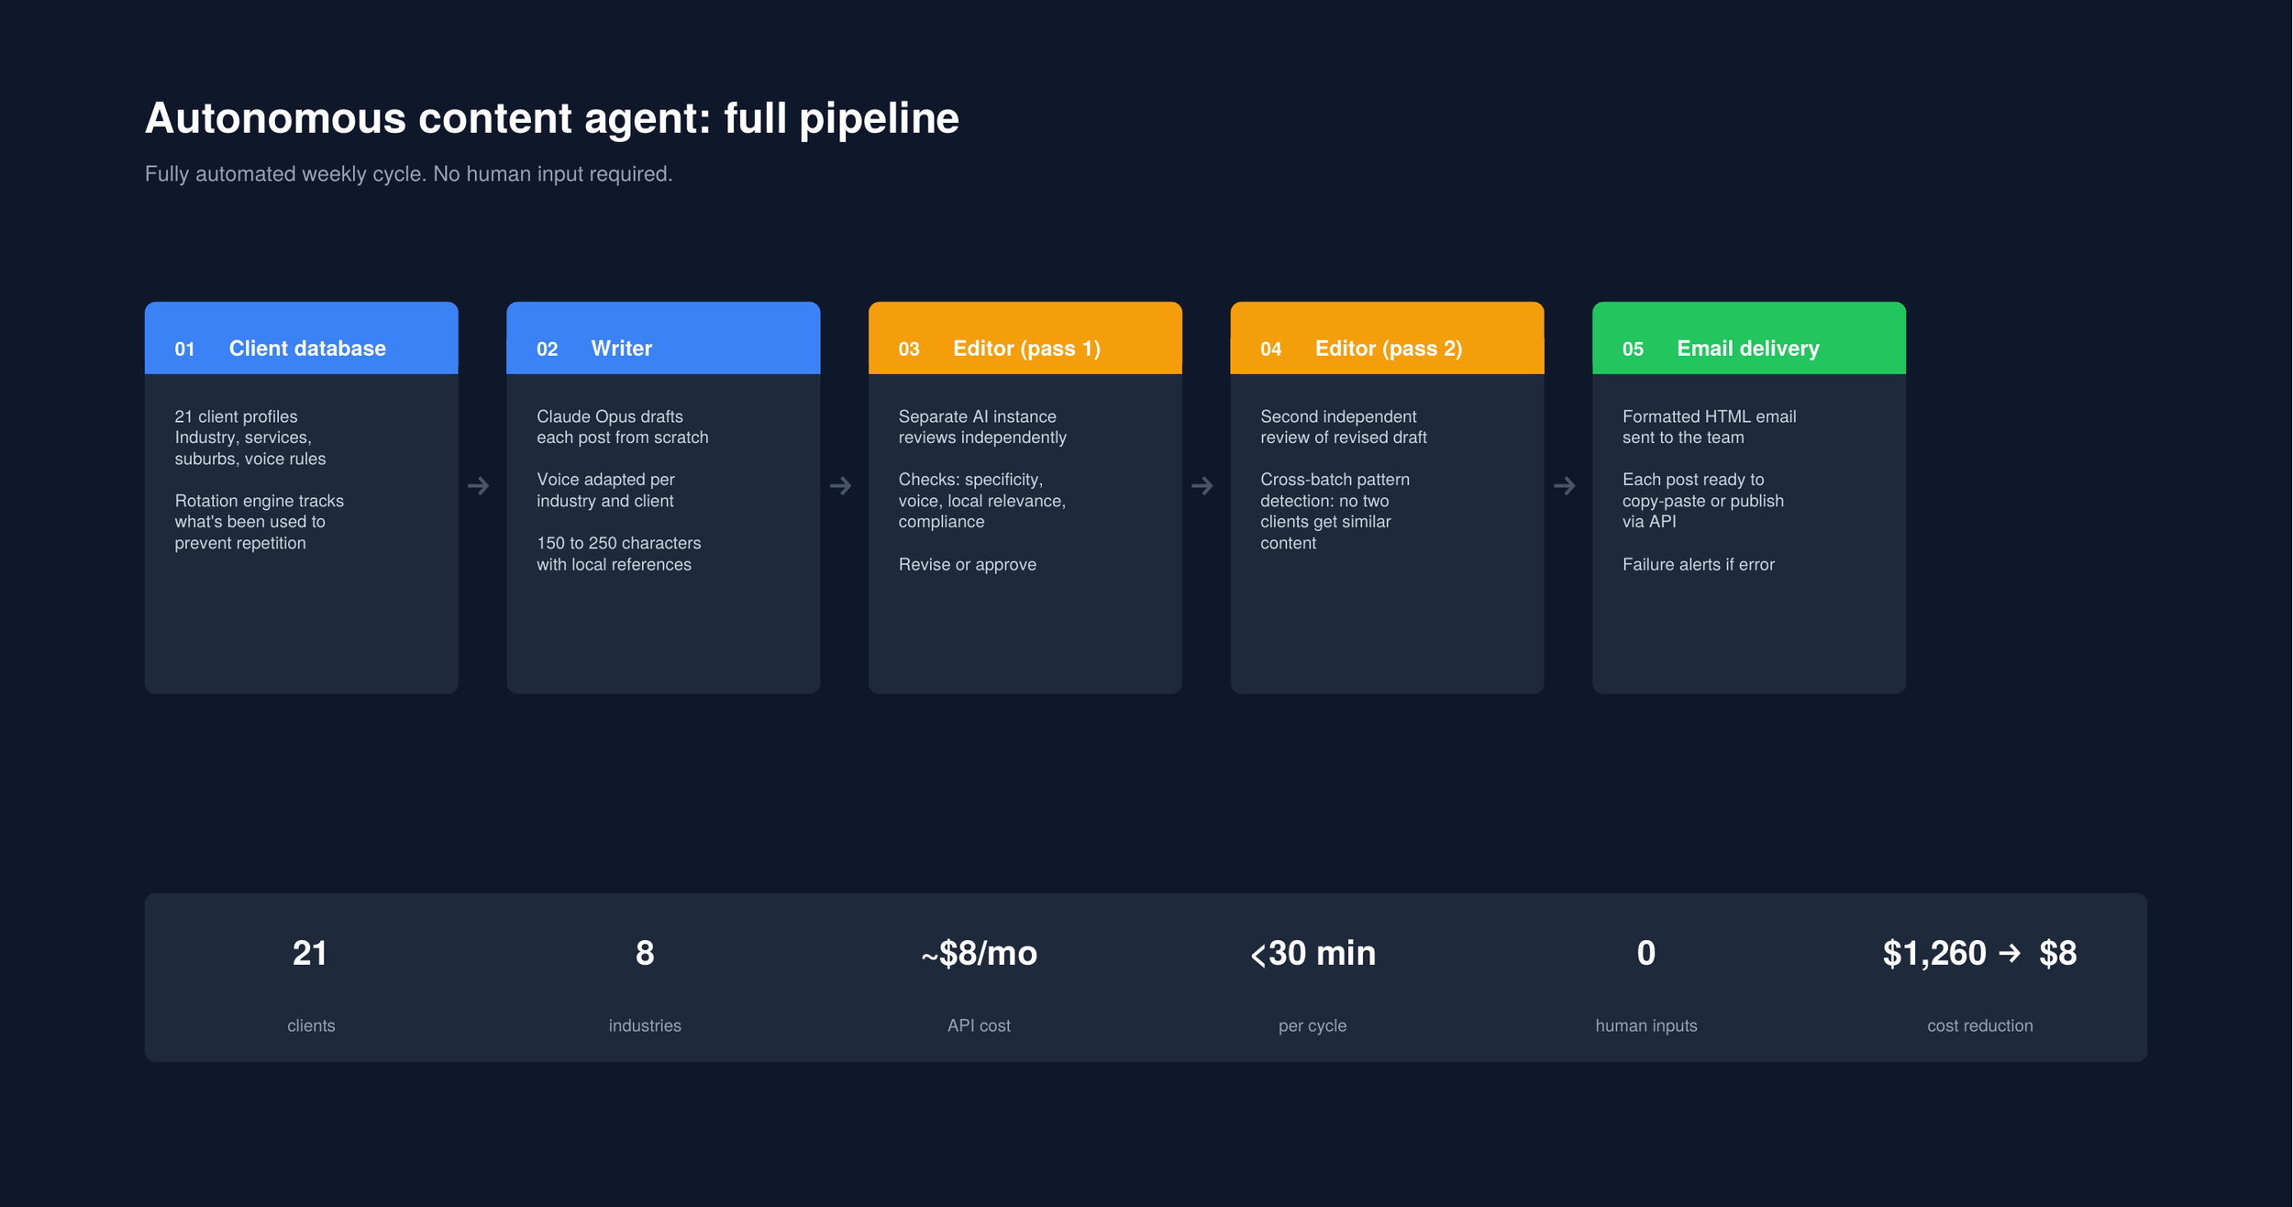Screen dimensions: 2293x1207
Task: Select the 03 Editor (pass 1) header
Action: pos(1025,338)
